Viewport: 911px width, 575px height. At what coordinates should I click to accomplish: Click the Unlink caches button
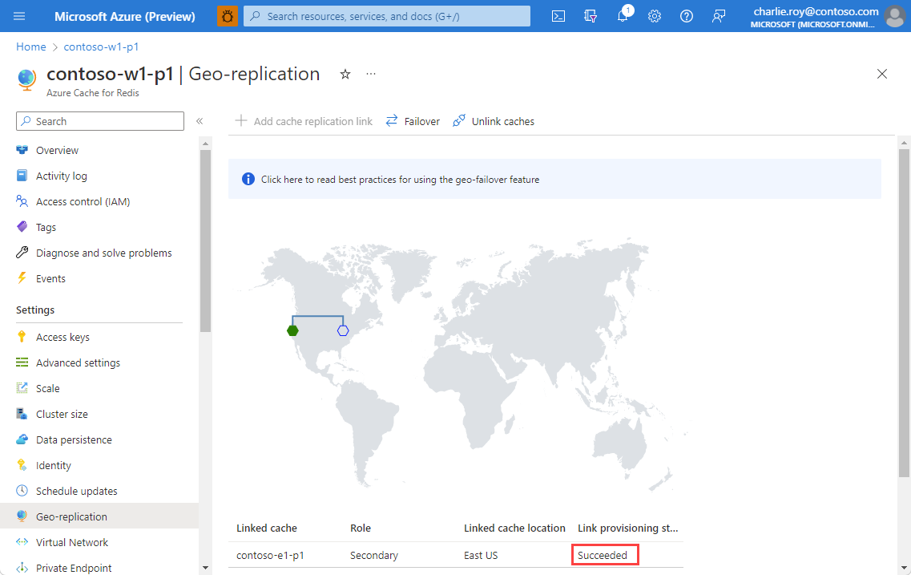coord(494,121)
